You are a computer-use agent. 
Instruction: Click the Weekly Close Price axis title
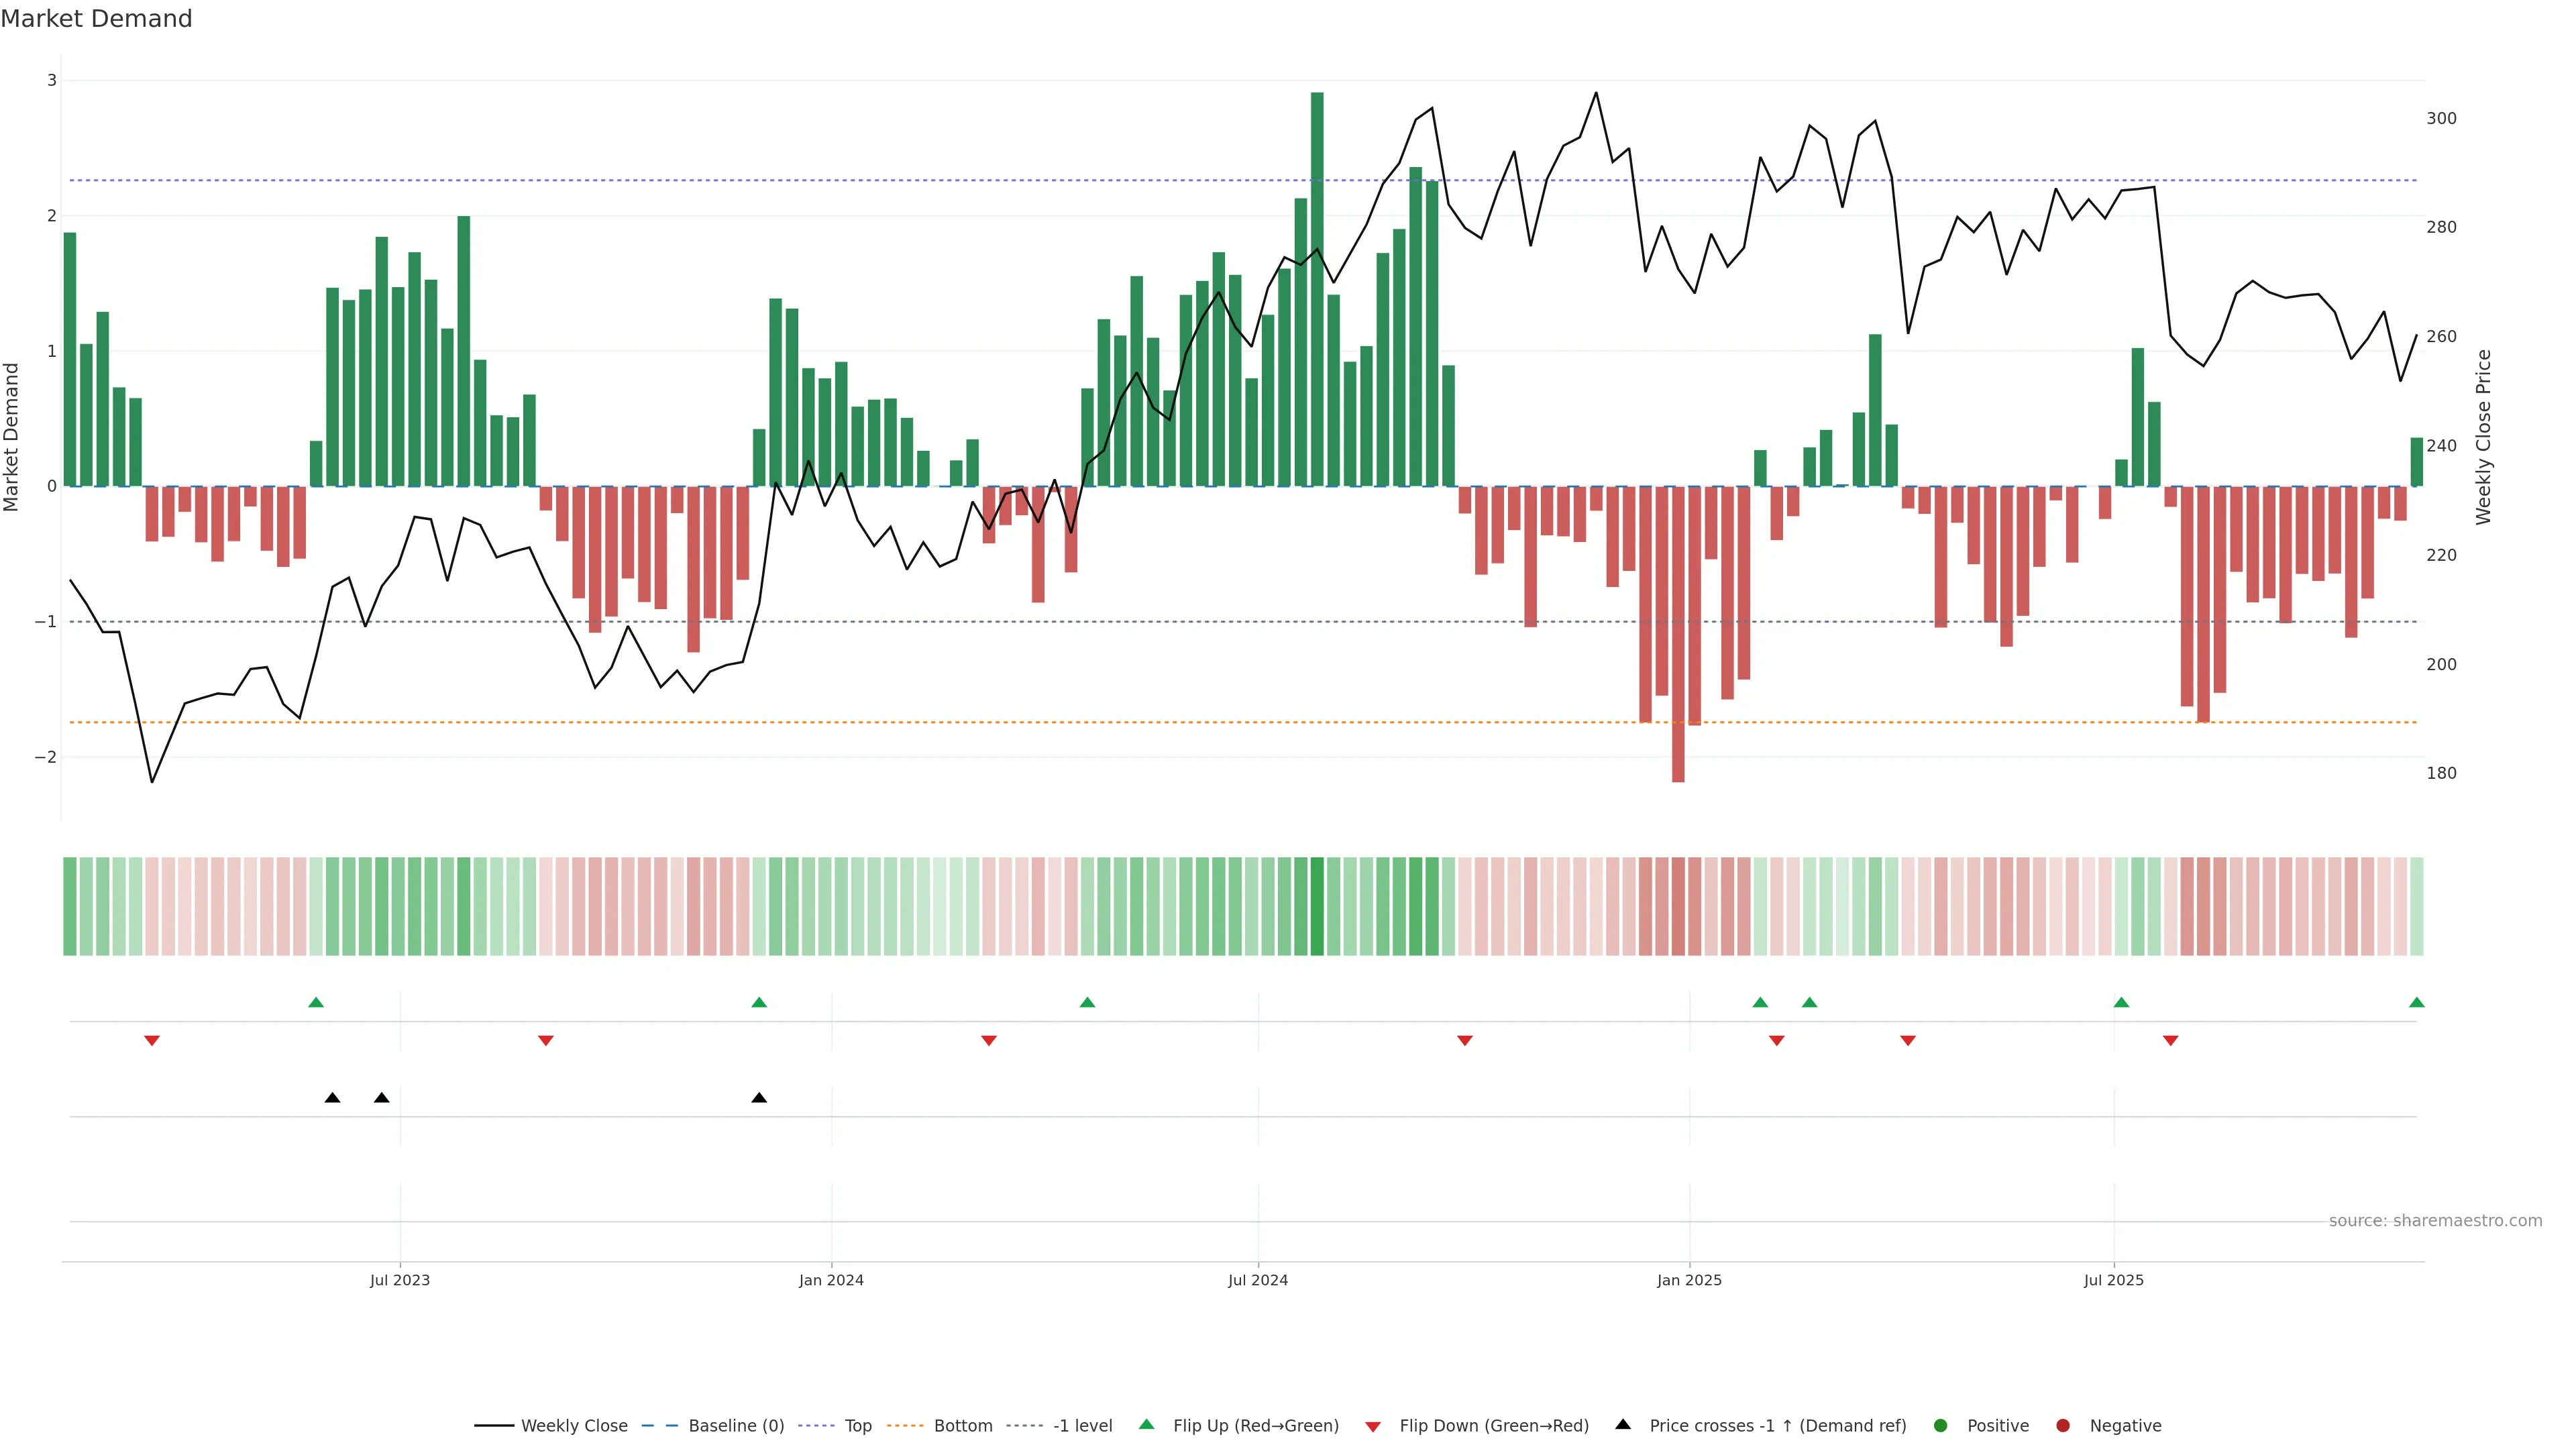pos(2484,437)
